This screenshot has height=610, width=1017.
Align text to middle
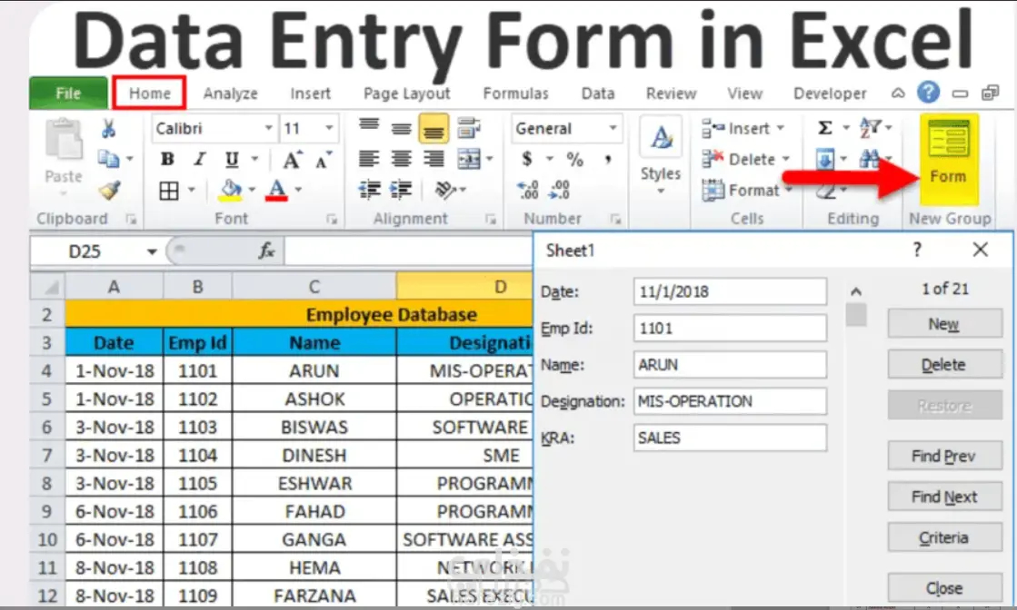402,128
